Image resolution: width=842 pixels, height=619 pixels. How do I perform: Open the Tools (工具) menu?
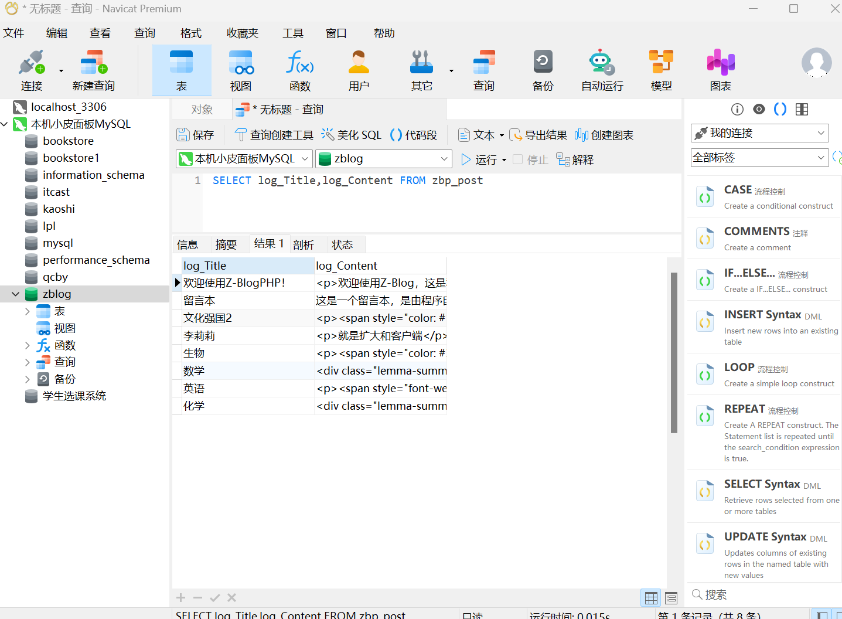click(293, 33)
